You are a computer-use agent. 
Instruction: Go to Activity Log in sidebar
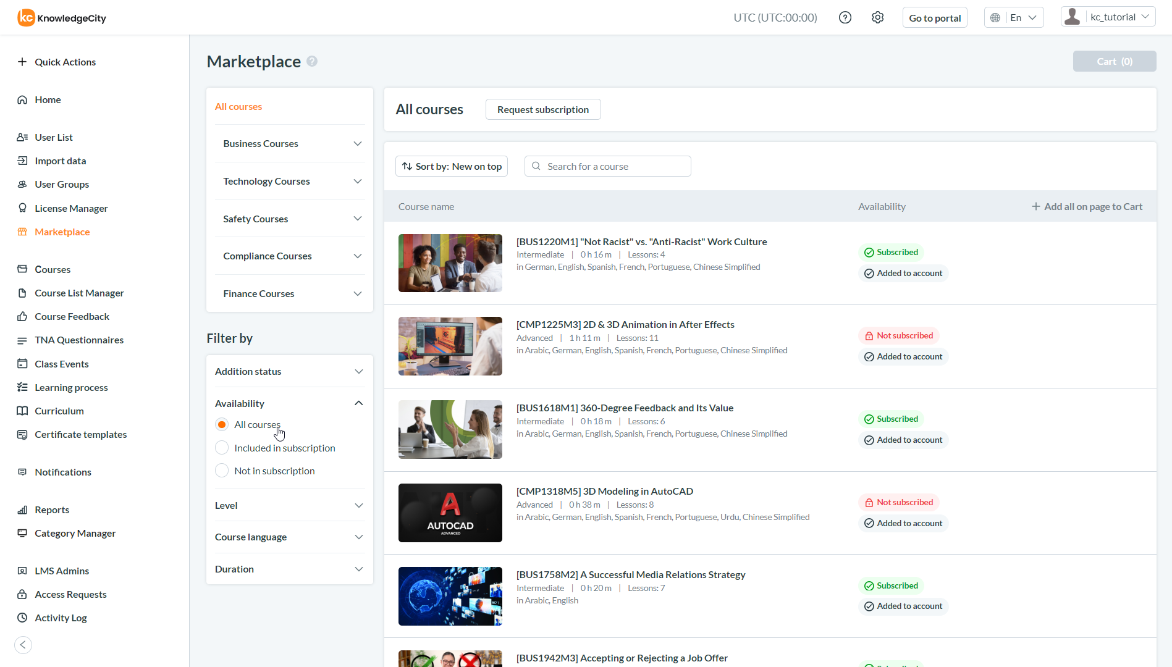click(x=61, y=618)
